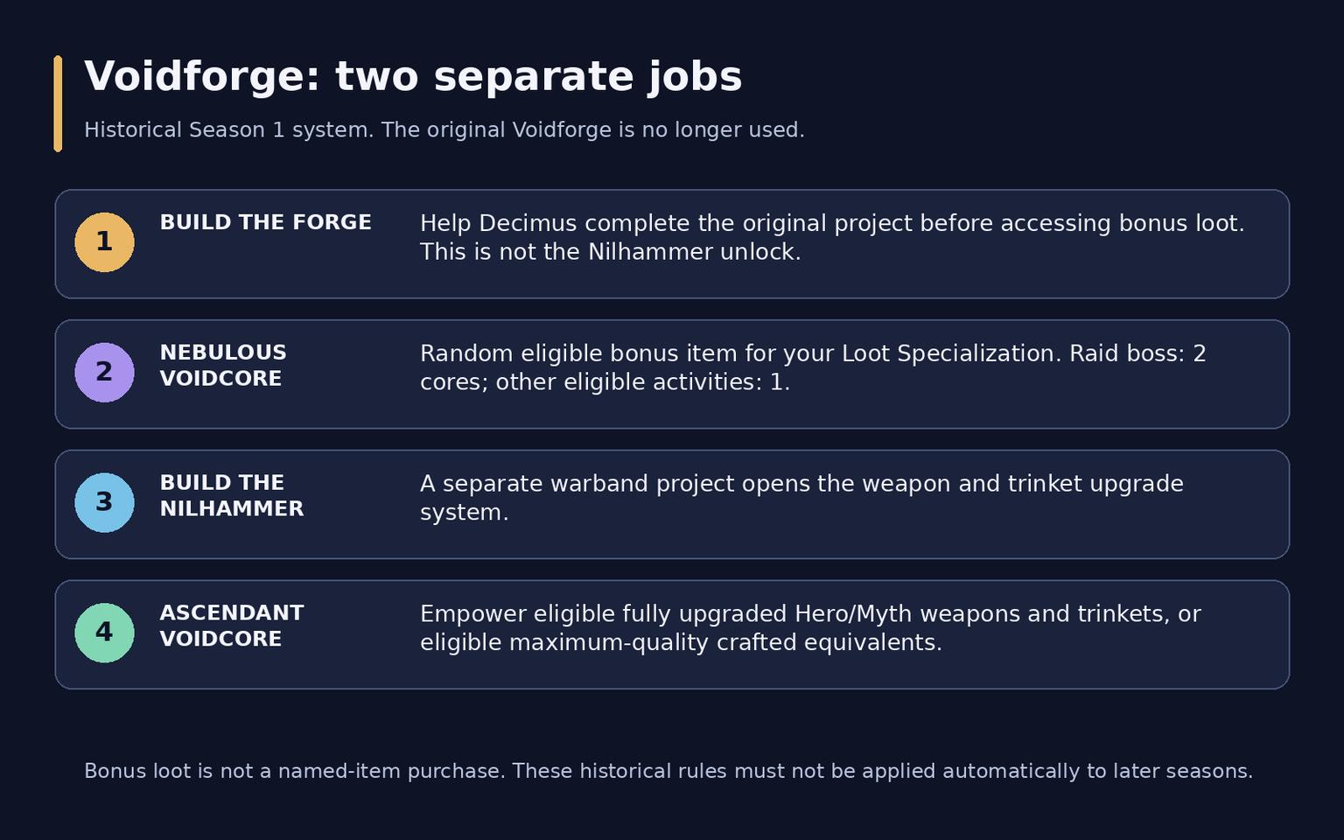Viewport: 1344px width, 840px height.
Task: Click the orange step 1 circle
Action: point(104,242)
